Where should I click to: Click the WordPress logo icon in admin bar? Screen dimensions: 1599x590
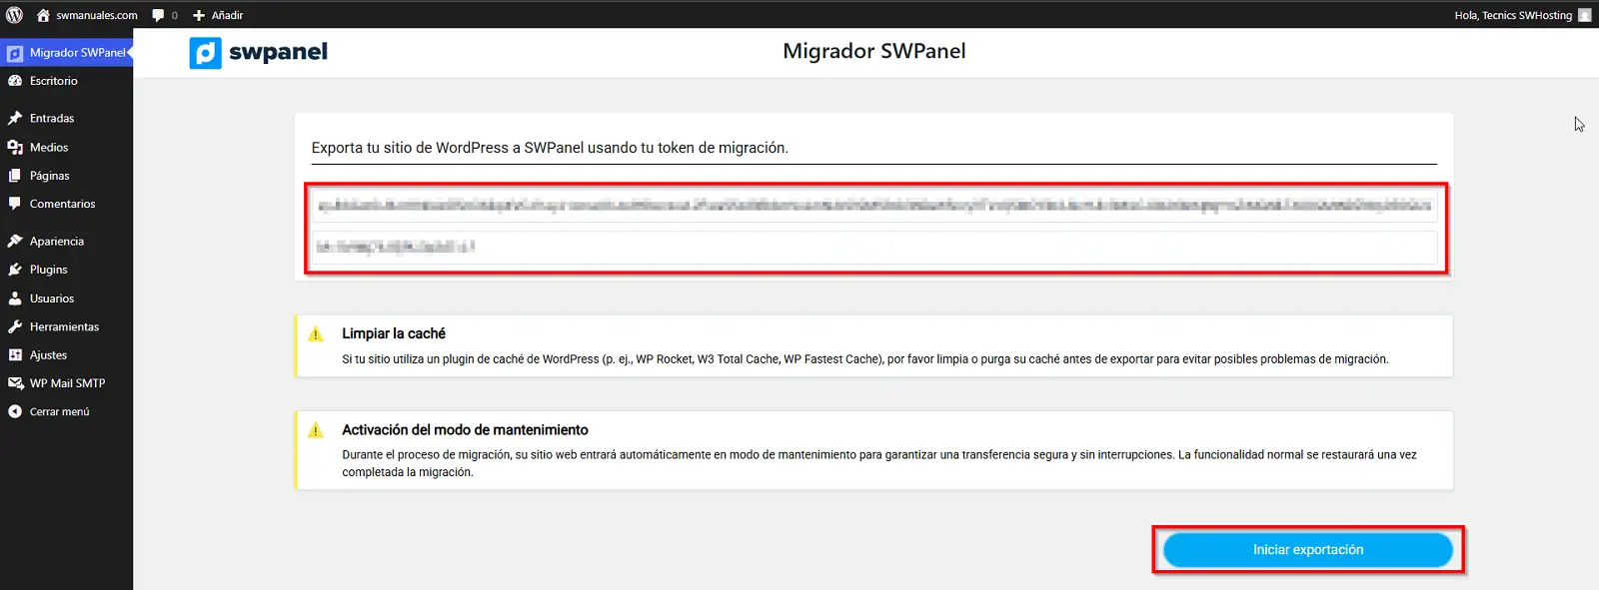coord(14,15)
